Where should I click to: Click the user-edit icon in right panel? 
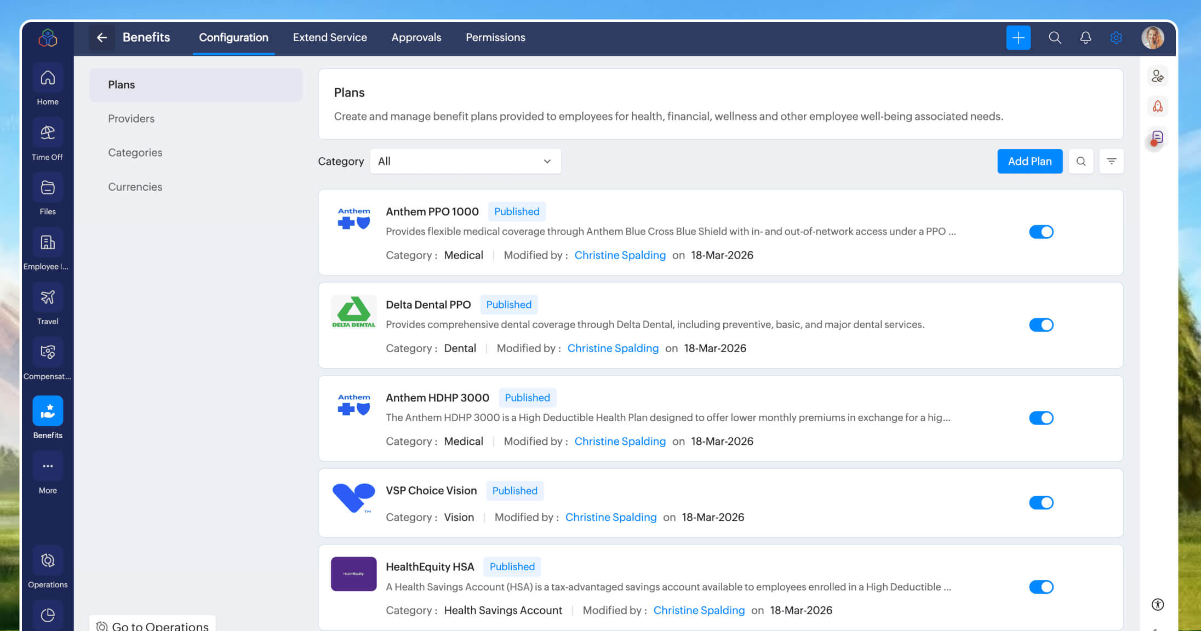[x=1158, y=76]
